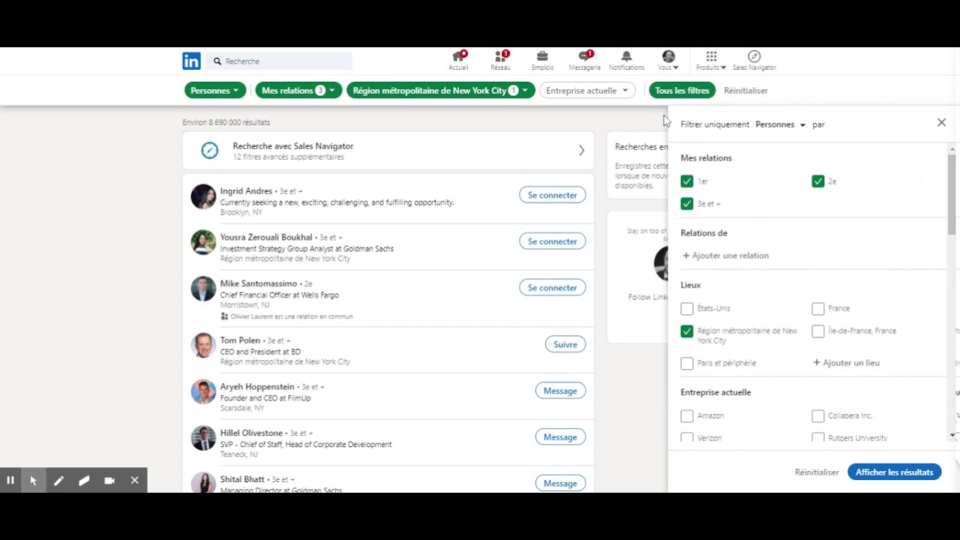Open the Vous profile avatar menu

[668, 61]
